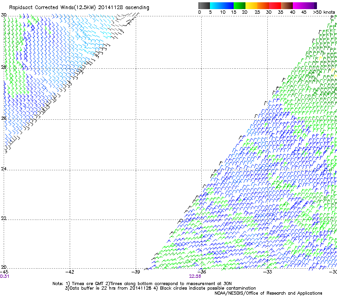
Task: Click the longitude axis label '-36'
Action: tap(202, 272)
